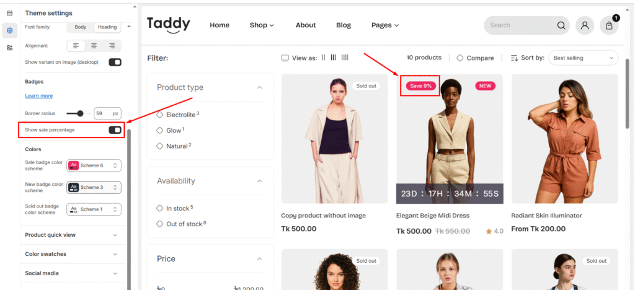Viewport: 635px width, 290px height.
Task: Open the Best selling sort dropdown
Action: point(584,58)
